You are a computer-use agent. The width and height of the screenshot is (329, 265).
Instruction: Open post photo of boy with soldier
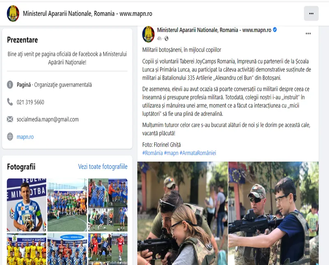point(273,213)
